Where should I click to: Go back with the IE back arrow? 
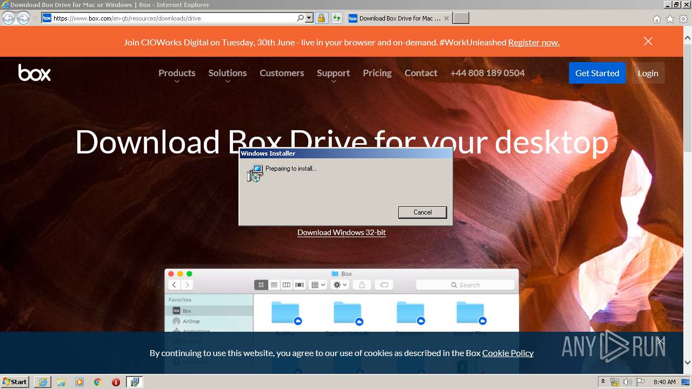coord(8,18)
